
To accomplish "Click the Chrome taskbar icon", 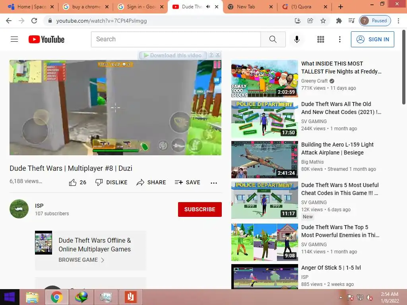I will 56,297.
